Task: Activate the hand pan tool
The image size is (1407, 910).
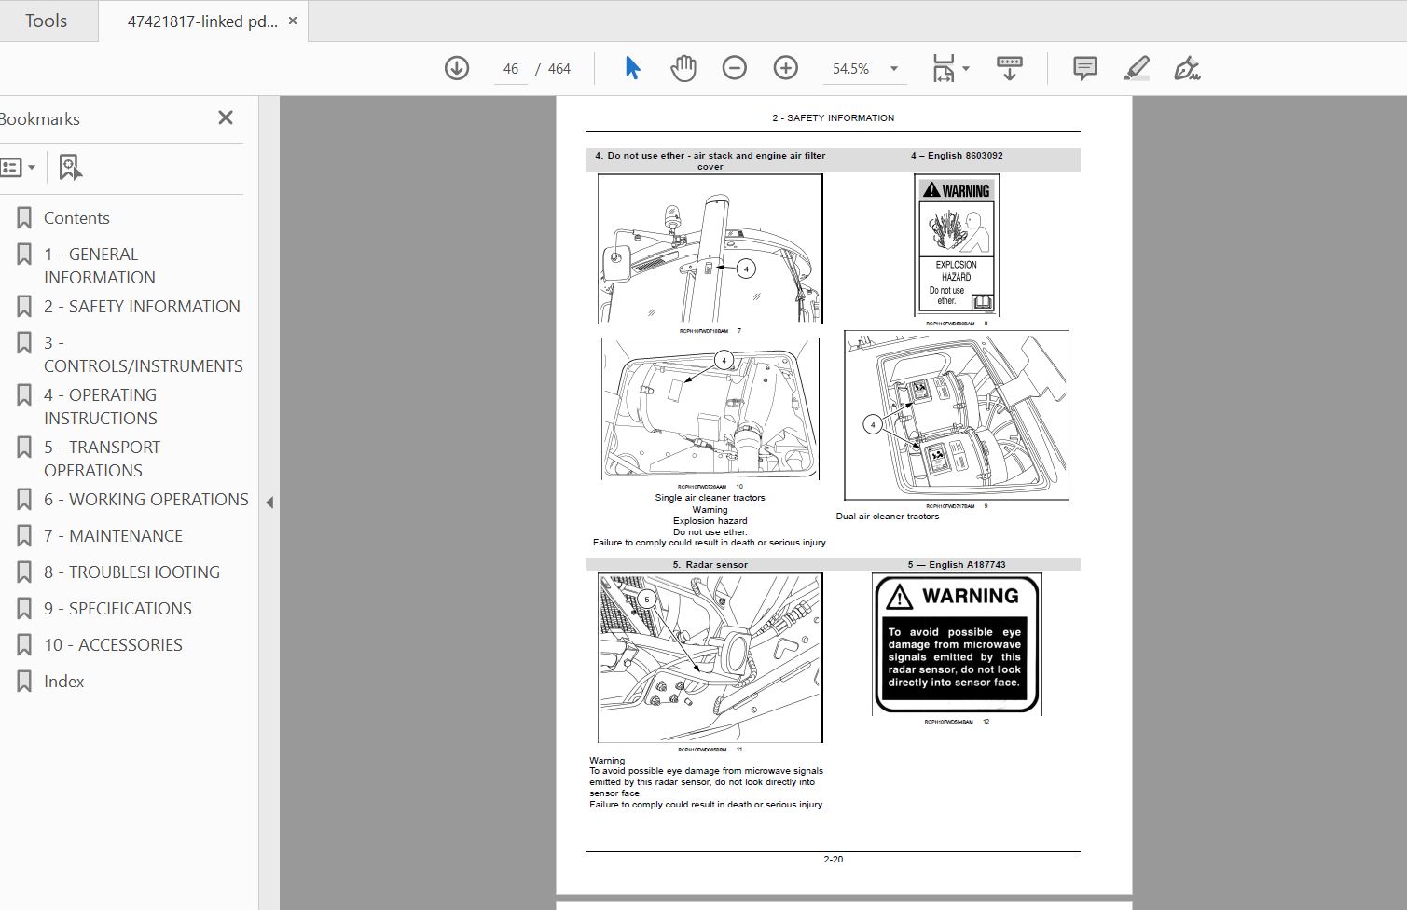Action: 683,68
